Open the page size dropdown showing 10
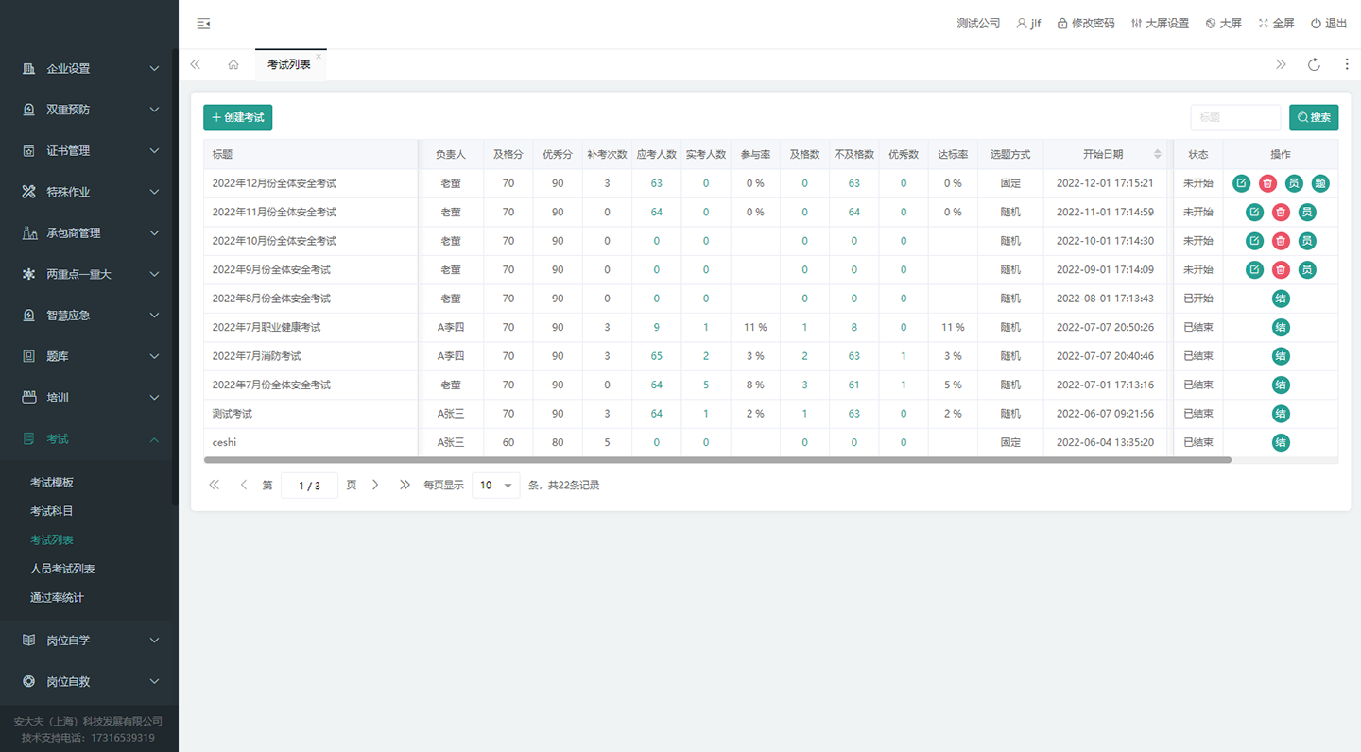1361x752 pixels. pos(495,485)
